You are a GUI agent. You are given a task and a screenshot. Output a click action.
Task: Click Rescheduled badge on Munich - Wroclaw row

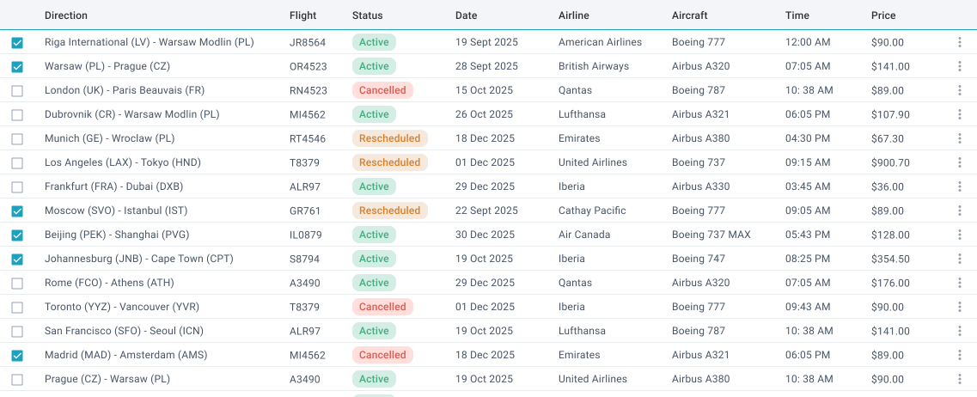coord(389,138)
